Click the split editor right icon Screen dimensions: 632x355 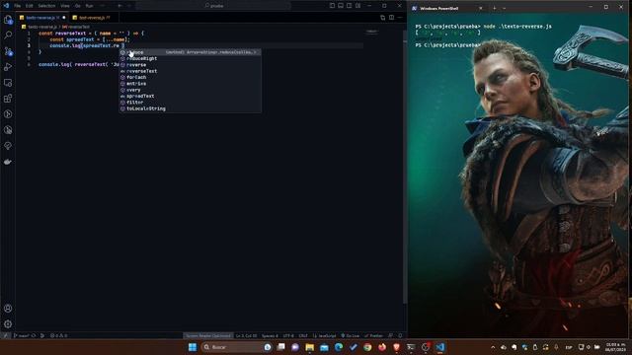coord(391,18)
